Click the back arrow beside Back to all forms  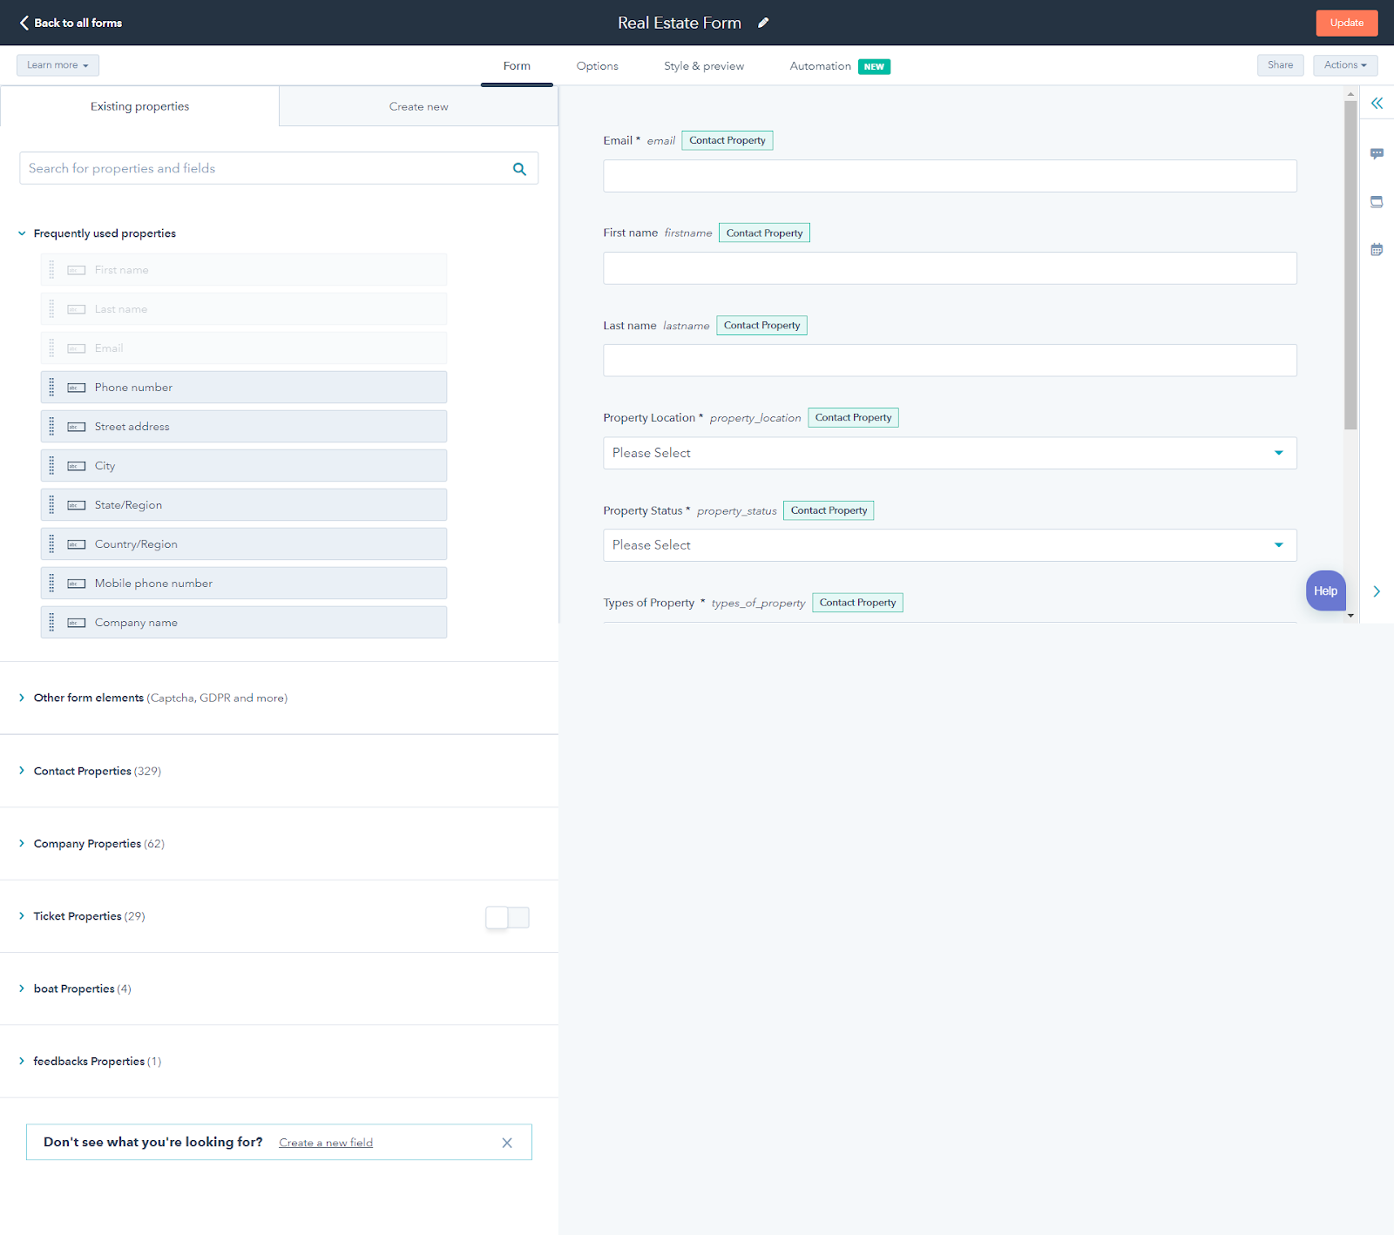coord(24,23)
